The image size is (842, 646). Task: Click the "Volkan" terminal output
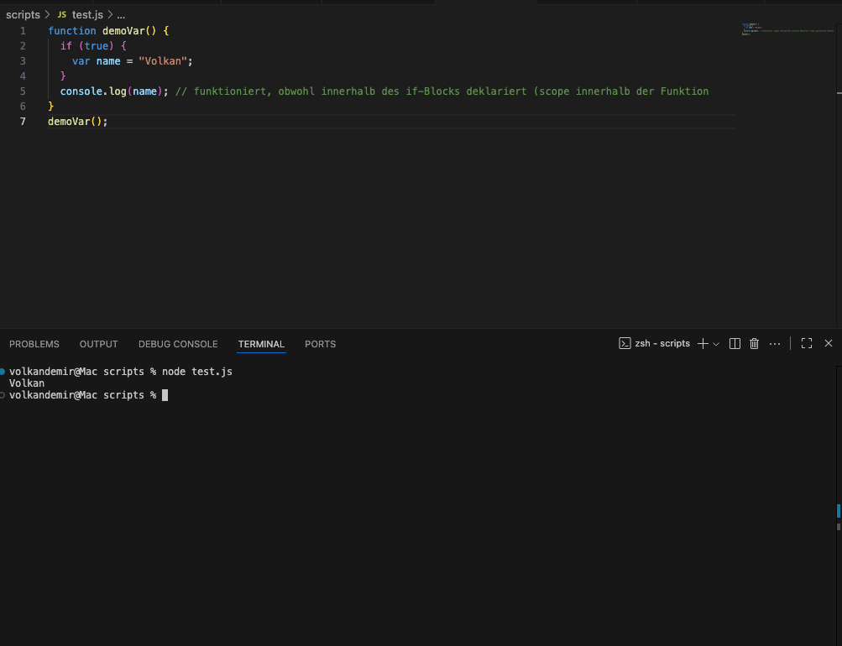(x=27, y=383)
